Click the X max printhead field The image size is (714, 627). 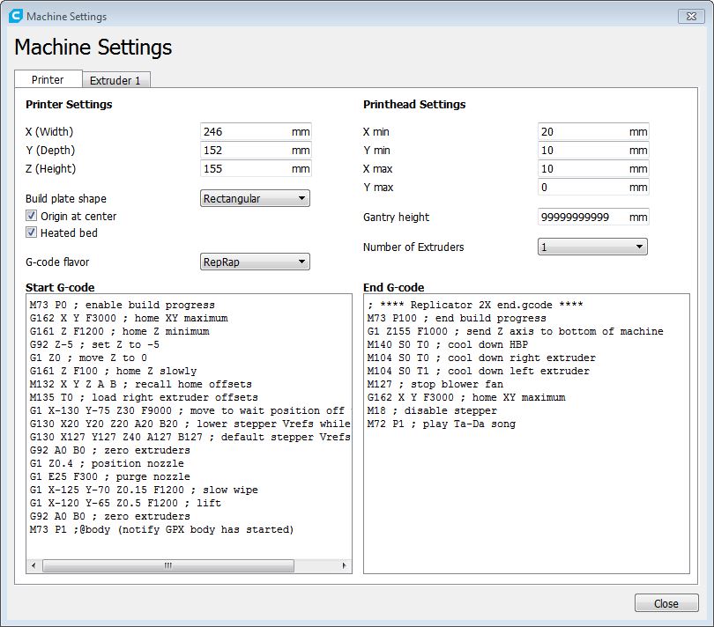[582, 169]
